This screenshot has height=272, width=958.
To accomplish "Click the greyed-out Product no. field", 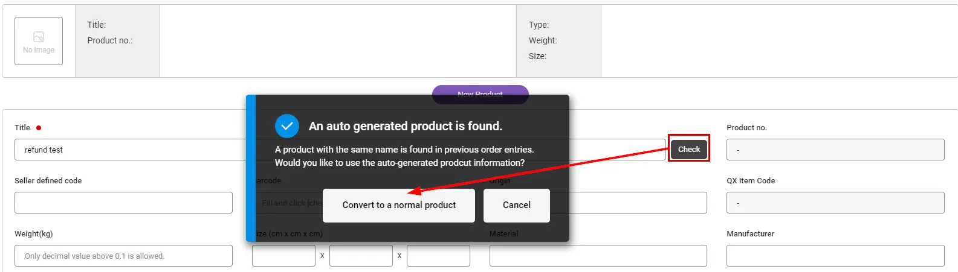I will click(x=835, y=150).
